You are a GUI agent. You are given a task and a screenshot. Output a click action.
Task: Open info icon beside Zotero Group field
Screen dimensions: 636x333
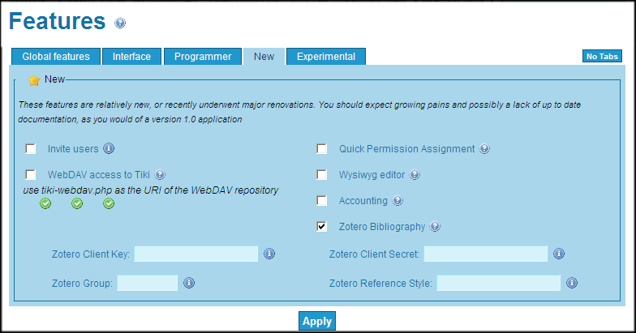coord(189,283)
